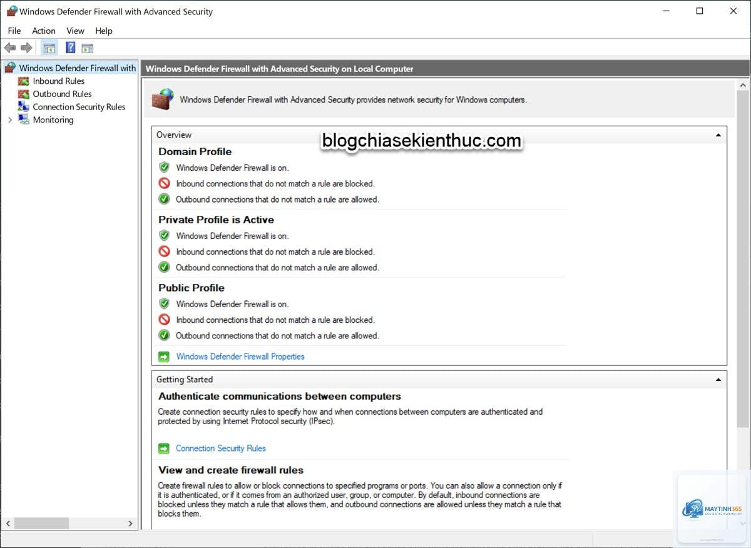Click the Getting Started section title
Screen dimensions: 751x548
(x=185, y=380)
